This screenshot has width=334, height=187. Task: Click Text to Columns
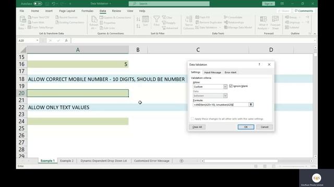[x=189, y=22]
